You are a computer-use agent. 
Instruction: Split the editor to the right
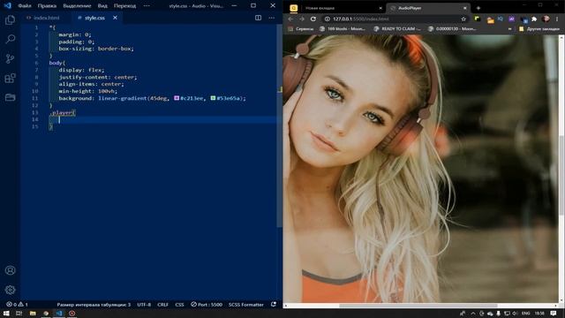click(258, 18)
